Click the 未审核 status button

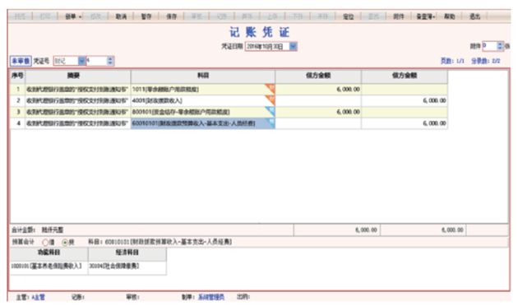[x=21, y=61]
